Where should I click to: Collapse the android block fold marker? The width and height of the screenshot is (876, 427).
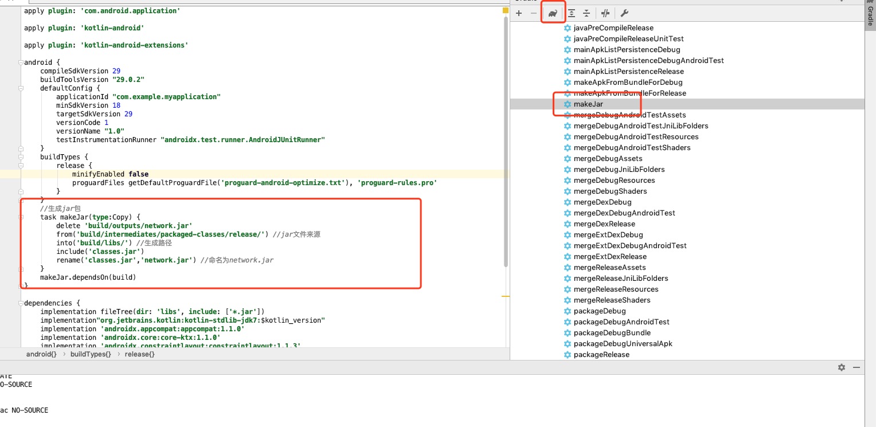(x=21, y=62)
